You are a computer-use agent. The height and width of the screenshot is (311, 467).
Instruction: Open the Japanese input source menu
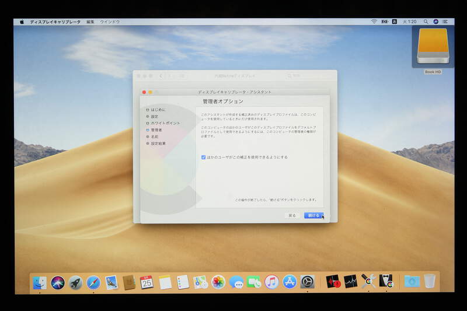[395, 22]
